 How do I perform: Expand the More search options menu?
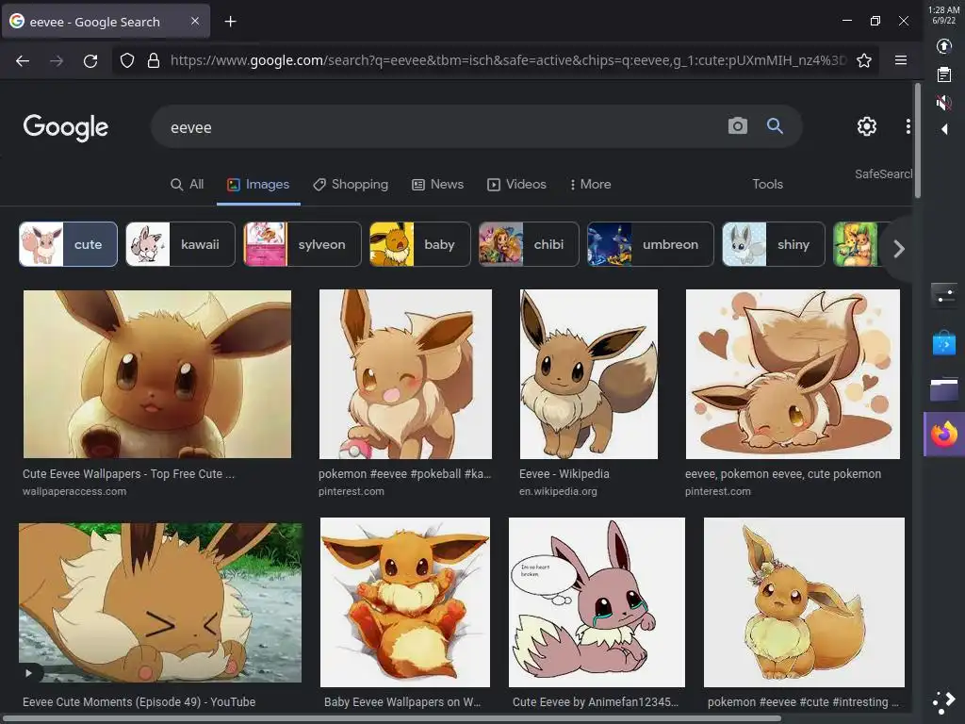(x=590, y=184)
